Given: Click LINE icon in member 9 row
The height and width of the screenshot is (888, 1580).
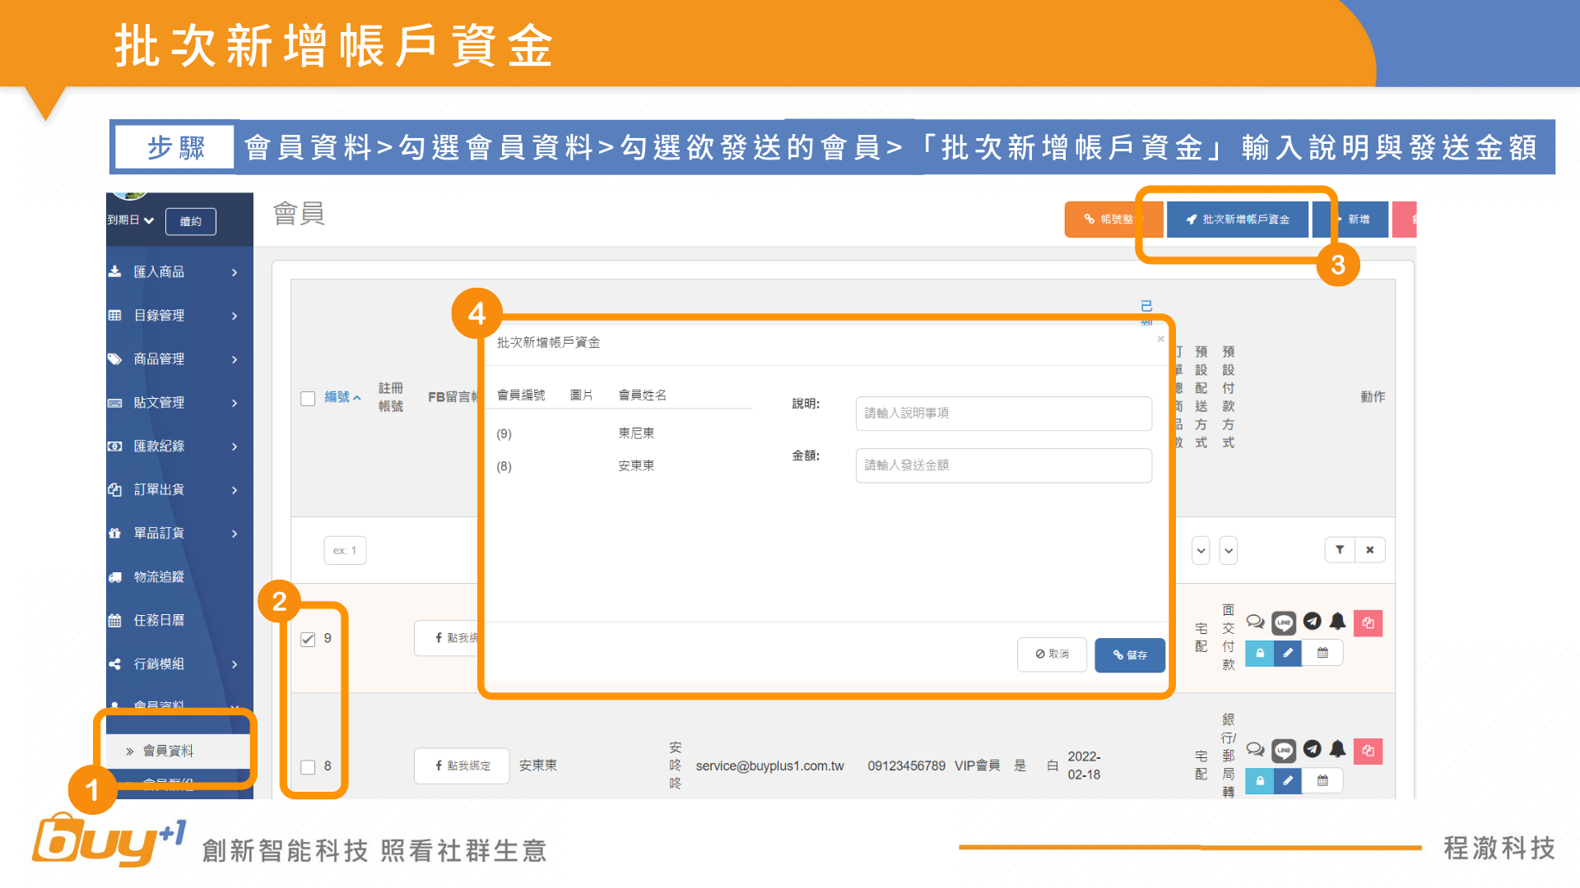Looking at the screenshot, I should coord(1283,622).
